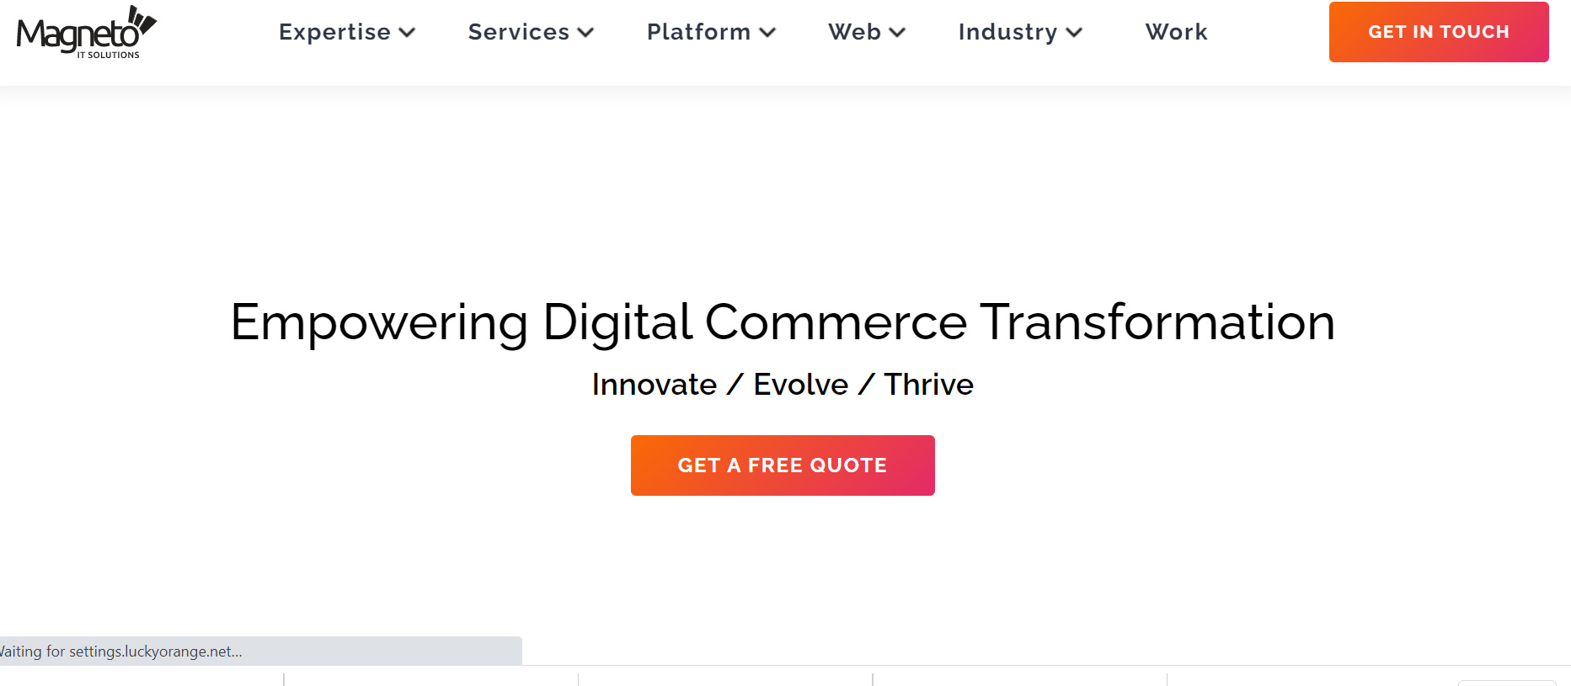Click the chevron arrow next to Services
Viewport: 1571px width, 686px height.
click(x=585, y=33)
